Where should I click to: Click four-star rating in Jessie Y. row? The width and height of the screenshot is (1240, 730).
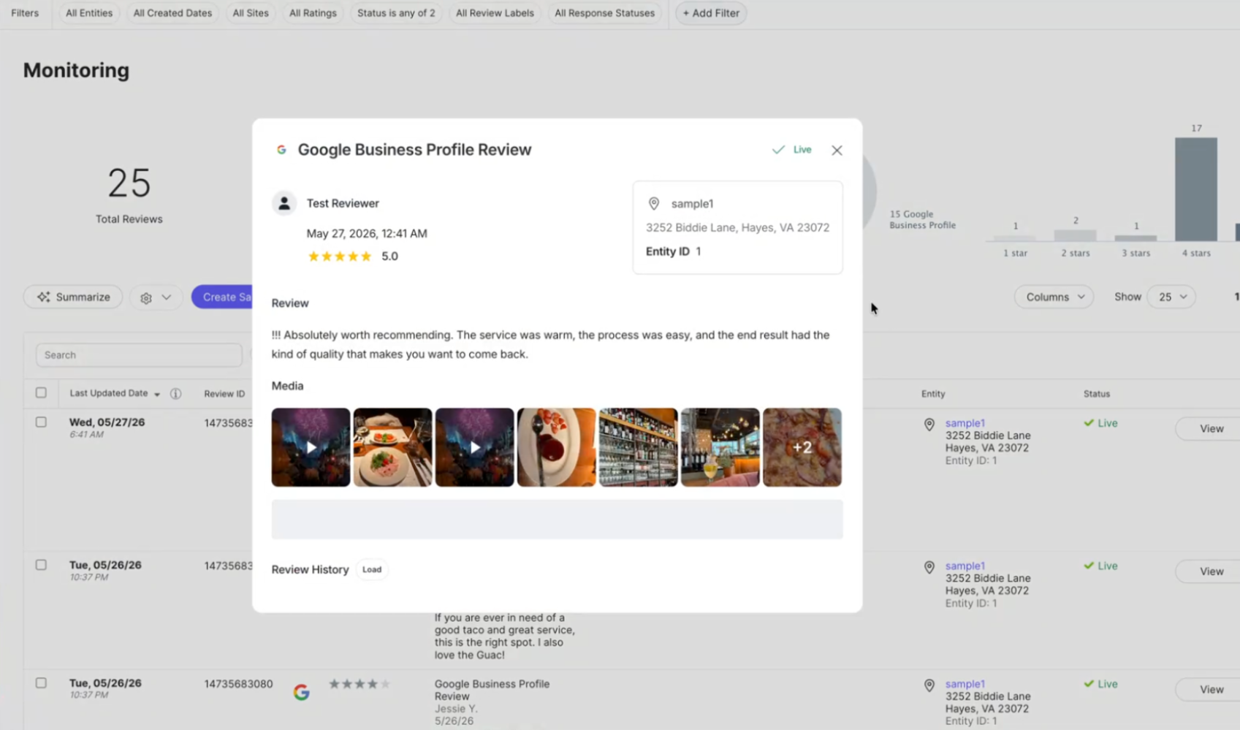[x=359, y=684]
